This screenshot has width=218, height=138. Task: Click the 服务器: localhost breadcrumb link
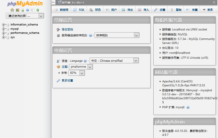point(73,3)
